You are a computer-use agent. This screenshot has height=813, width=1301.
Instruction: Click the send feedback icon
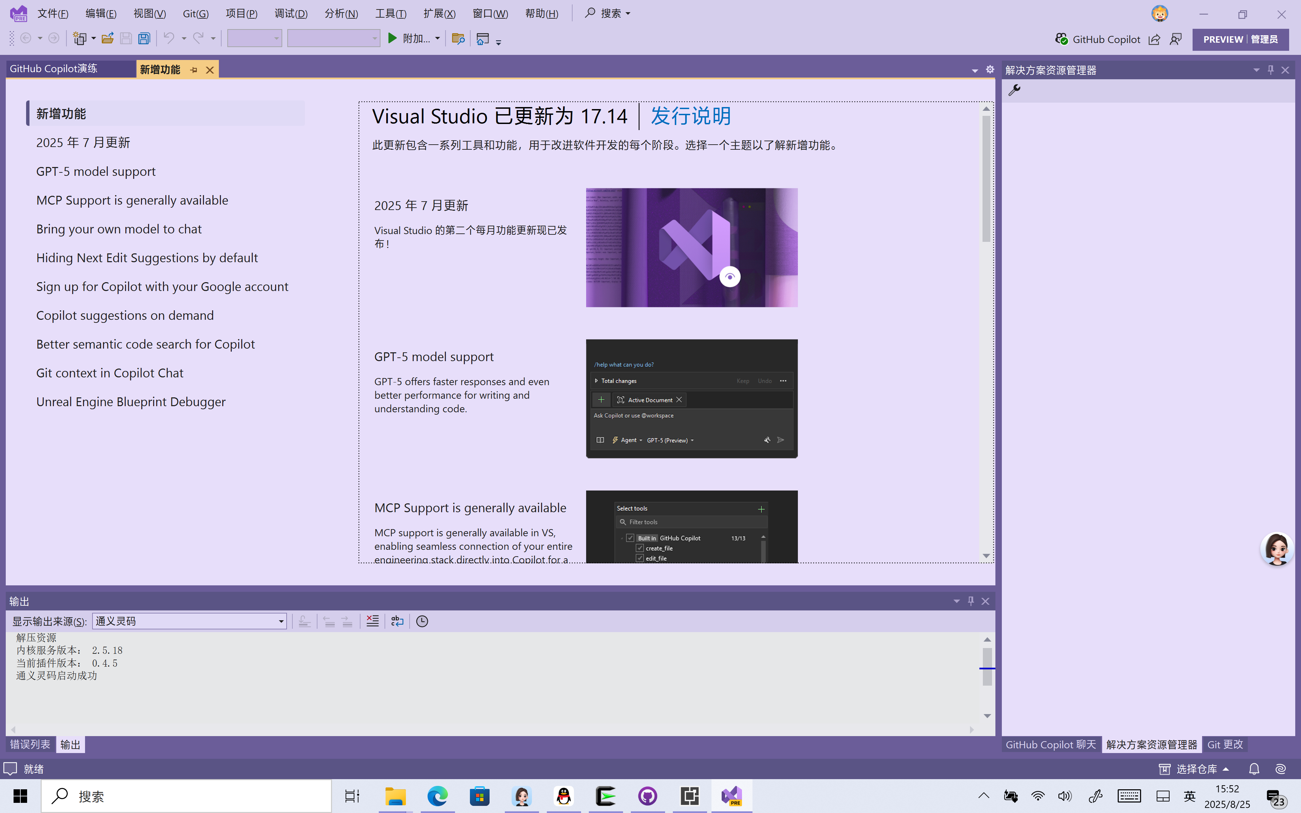[x=1176, y=39]
